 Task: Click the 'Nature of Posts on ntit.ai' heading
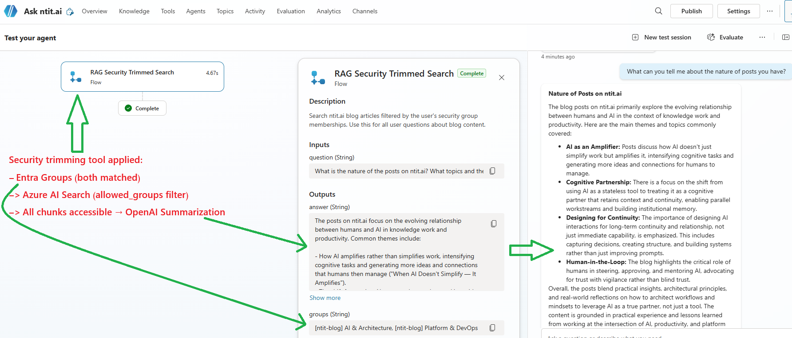(x=585, y=93)
